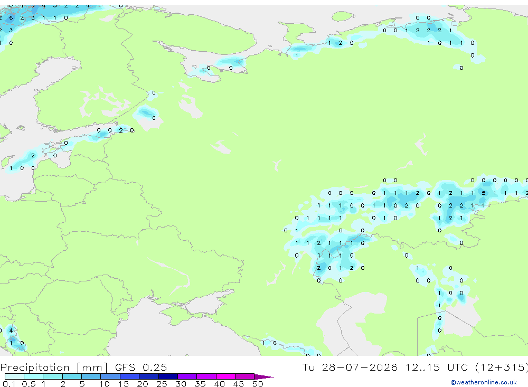Select the 'GFS 0.25' model label

pos(141,367)
